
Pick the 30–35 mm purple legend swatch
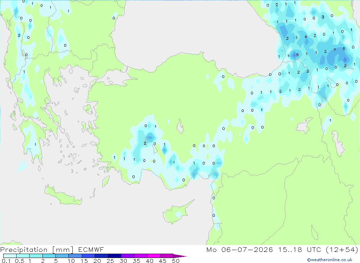[127, 256]
